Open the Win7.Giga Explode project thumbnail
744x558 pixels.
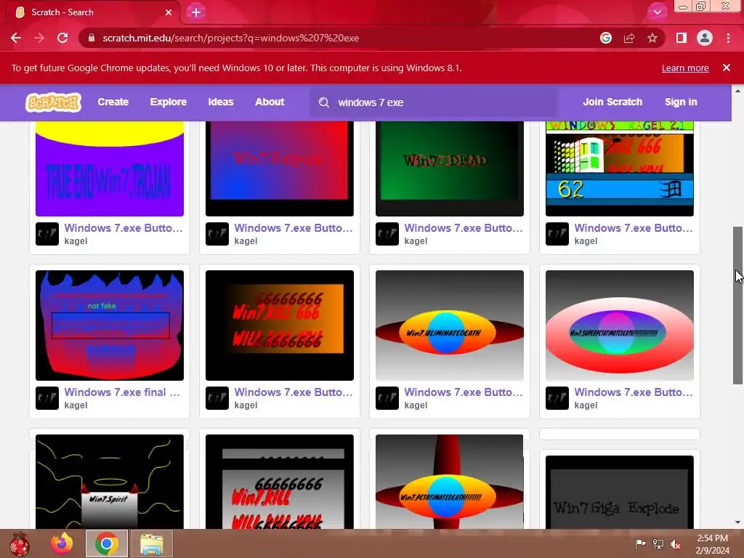tap(620, 493)
